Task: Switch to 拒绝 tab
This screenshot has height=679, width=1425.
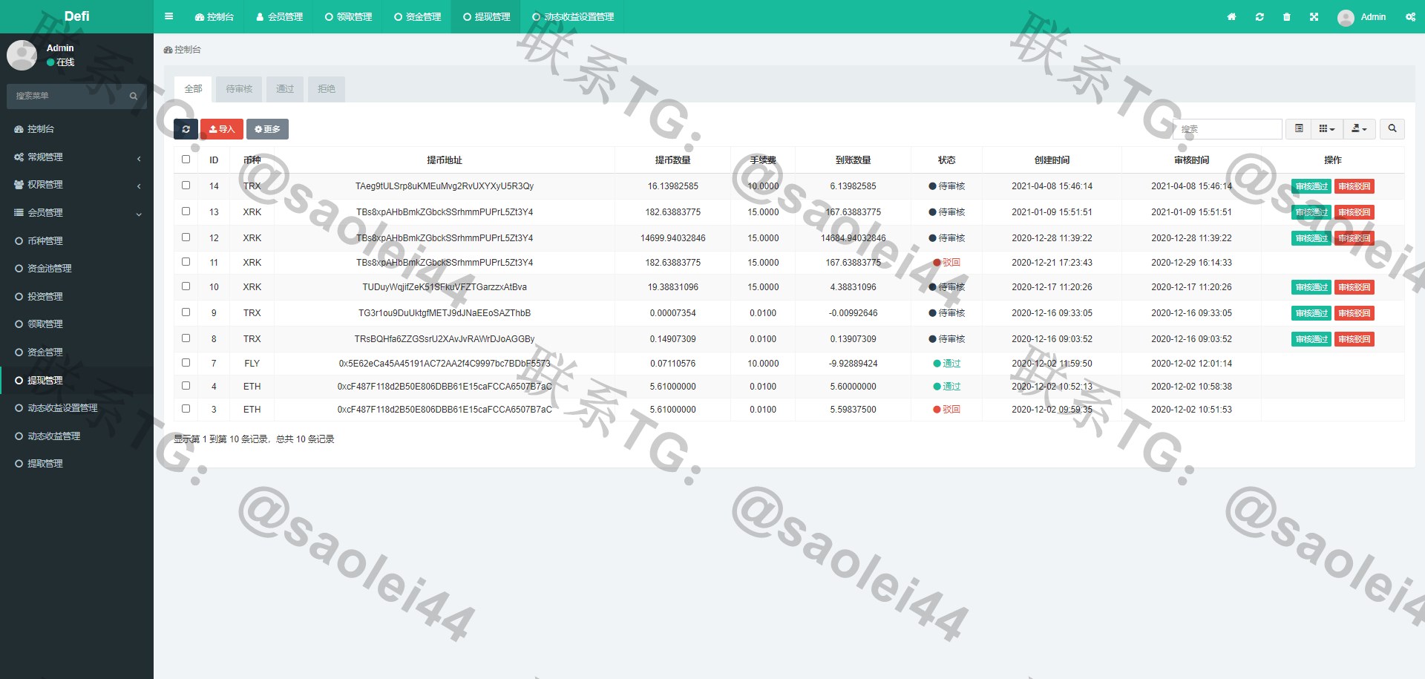Action: [327, 89]
